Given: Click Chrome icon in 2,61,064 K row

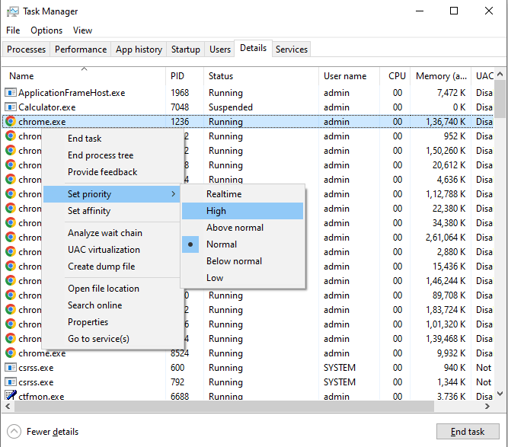Looking at the screenshot, I should (x=11, y=238).
